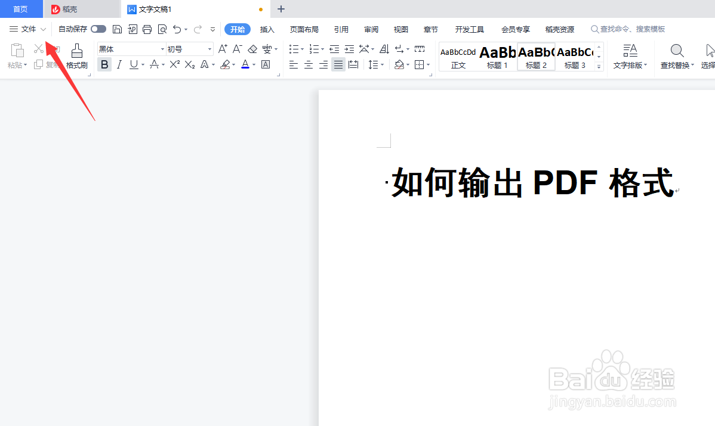Screen dimensions: 715x426
Task: Open the Print icon
Action: click(x=147, y=29)
